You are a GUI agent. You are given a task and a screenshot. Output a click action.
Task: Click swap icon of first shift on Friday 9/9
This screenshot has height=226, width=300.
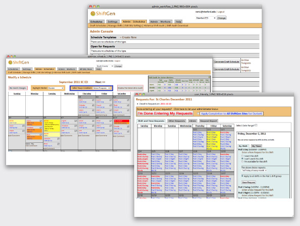[111, 121]
